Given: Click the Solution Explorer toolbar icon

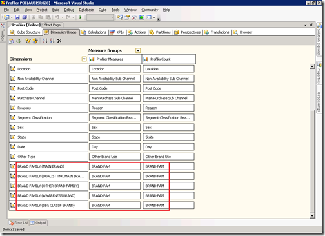Looking at the screenshot, I should 120,17.
